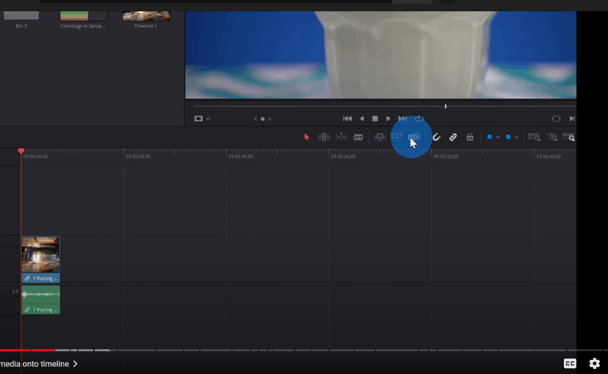Click the Custom Zoom icon
Image resolution: width=608 pixels, height=374 pixels.
pos(569,137)
